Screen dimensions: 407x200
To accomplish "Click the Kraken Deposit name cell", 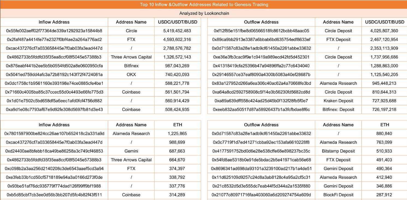I will pos(338,101).
